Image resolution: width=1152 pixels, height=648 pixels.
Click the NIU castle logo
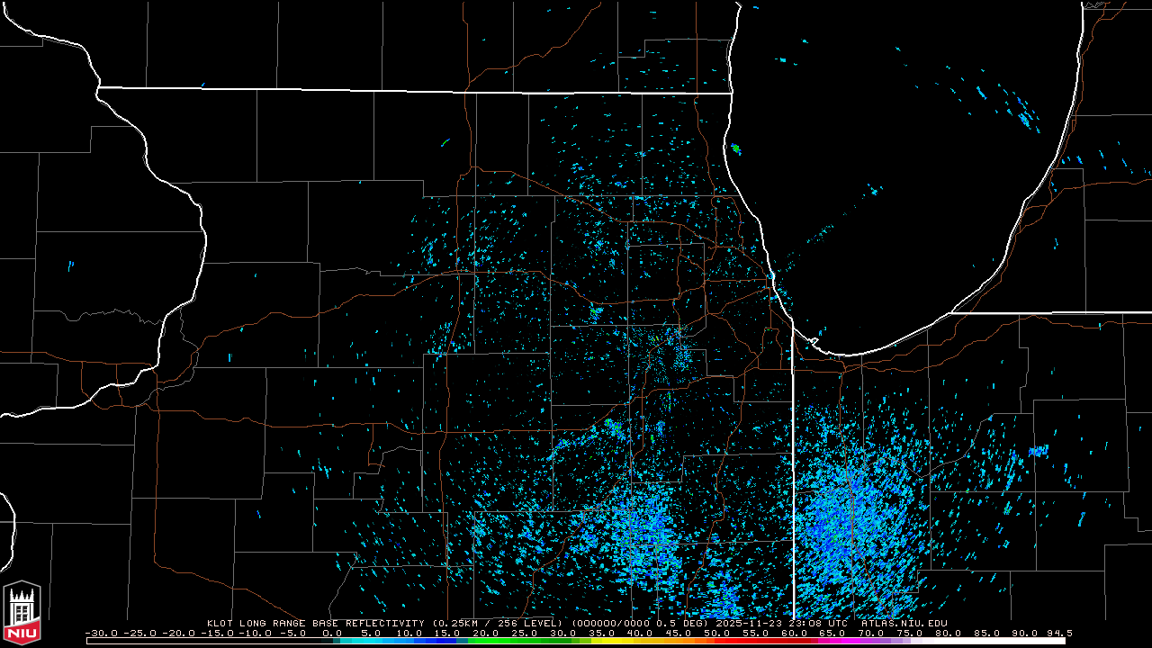point(22,614)
